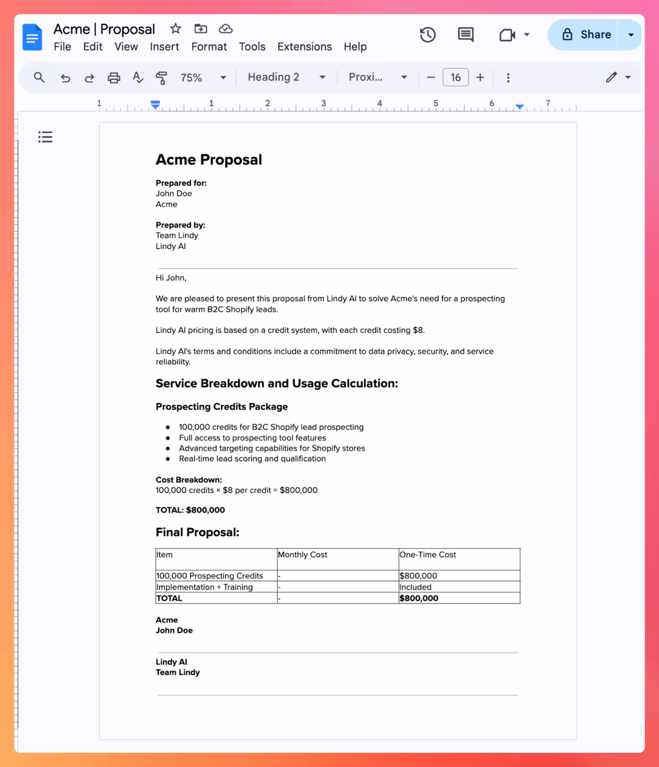Image resolution: width=659 pixels, height=767 pixels.
Task: Click the Prospecting Credits Package subheading
Action: (222, 407)
